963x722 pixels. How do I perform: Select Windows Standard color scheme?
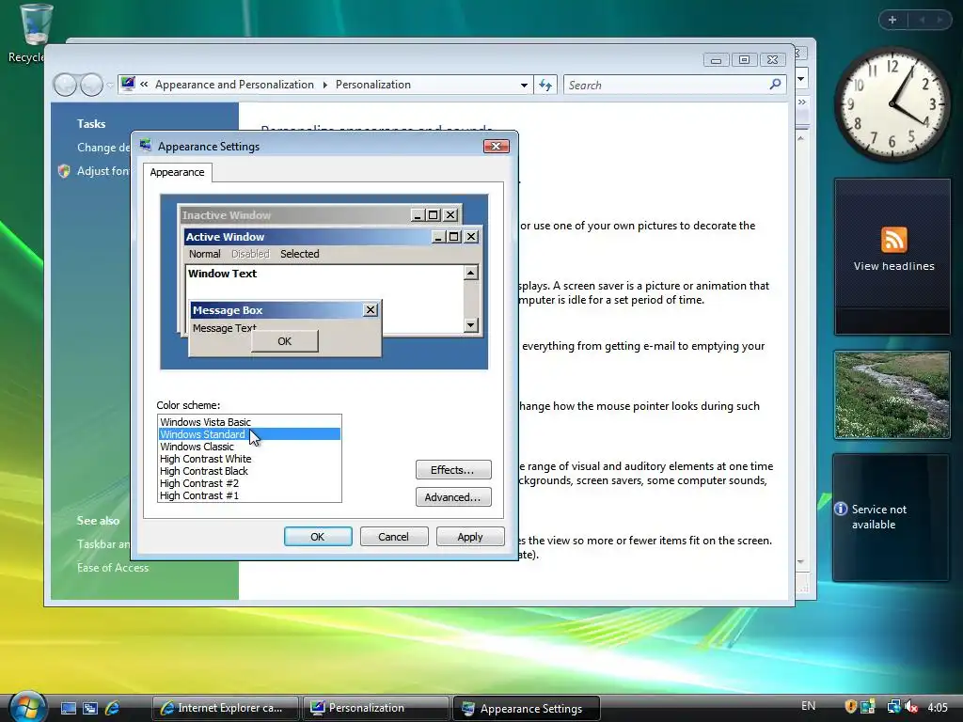tap(248, 434)
